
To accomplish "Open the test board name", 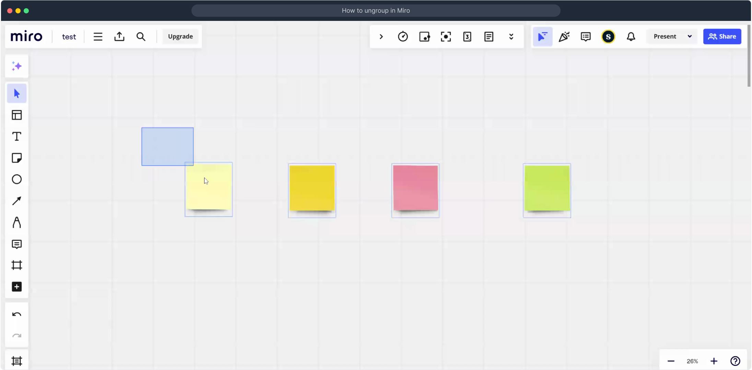I will (69, 37).
